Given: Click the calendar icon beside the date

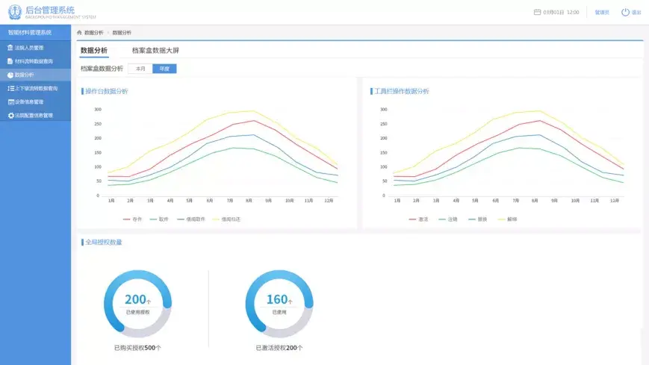Looking at the screenshot, I should 537,12.
